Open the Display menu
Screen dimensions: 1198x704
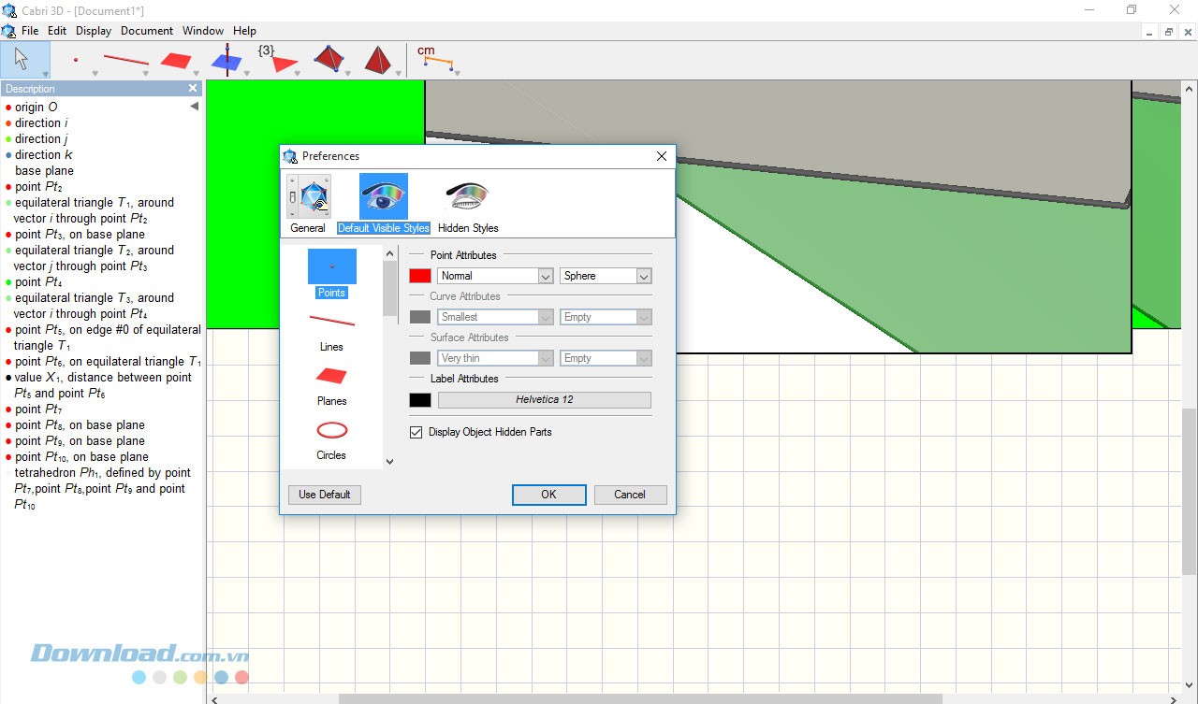point(94,31)
